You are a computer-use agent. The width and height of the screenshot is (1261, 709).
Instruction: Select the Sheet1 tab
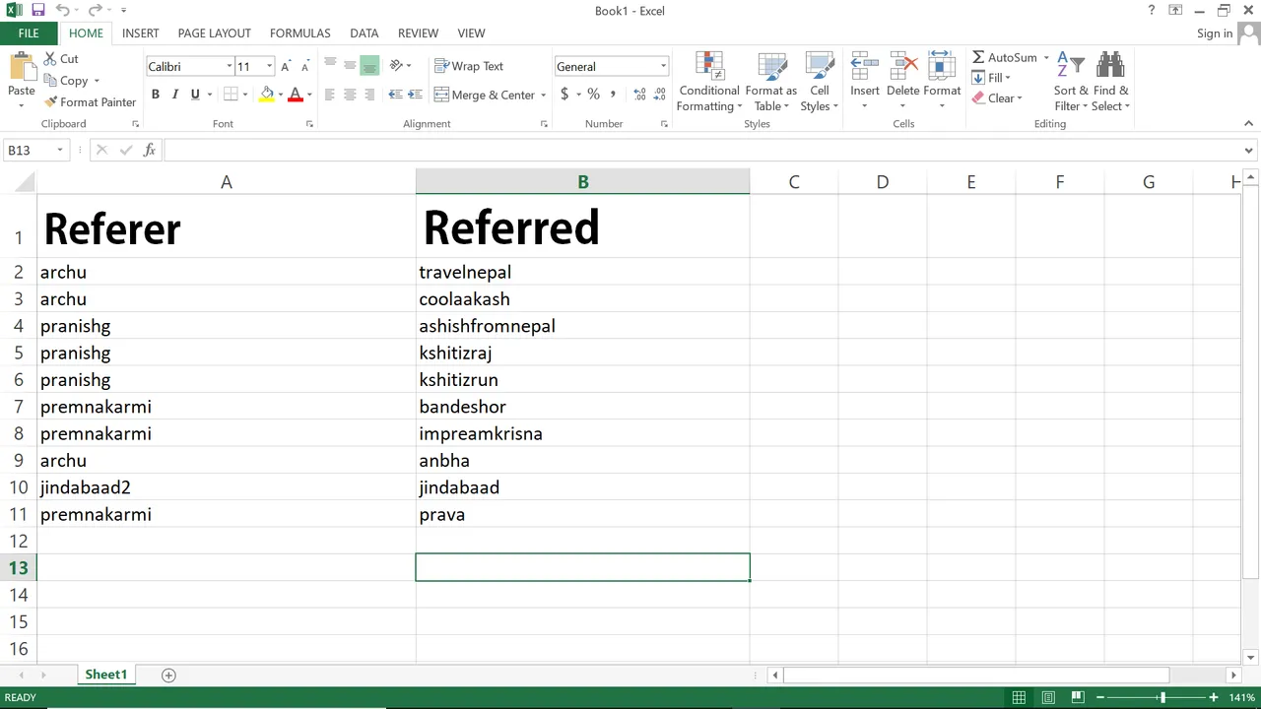[x=105, y=675]
